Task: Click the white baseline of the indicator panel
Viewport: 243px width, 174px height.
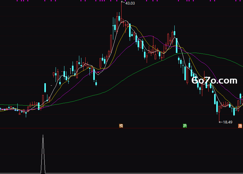Action: [x=122, y=173]
